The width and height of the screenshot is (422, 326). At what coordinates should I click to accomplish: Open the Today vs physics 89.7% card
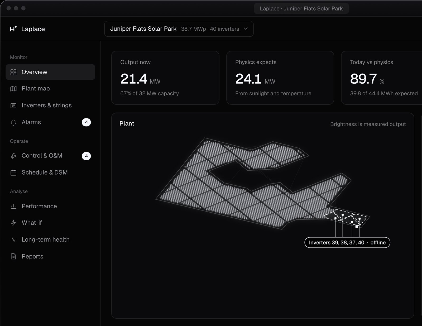(x=382, y=78)
